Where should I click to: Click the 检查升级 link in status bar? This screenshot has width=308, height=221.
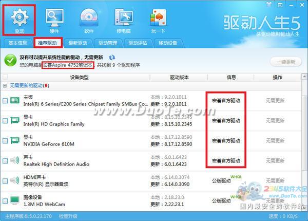pyautogui.click(x=68, y=216)
